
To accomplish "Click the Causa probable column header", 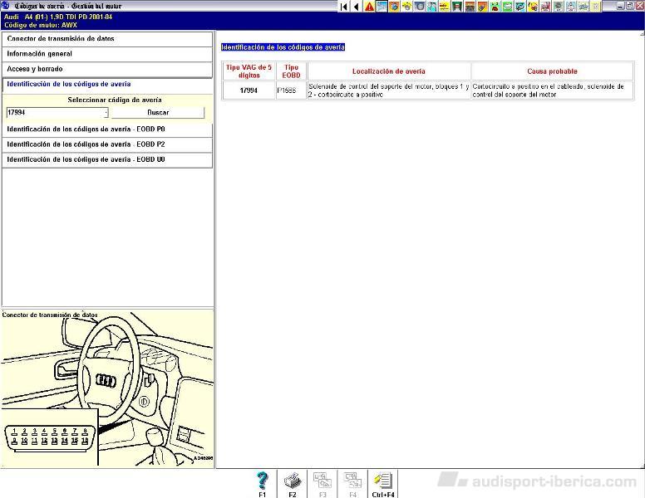I will [553, 71].
